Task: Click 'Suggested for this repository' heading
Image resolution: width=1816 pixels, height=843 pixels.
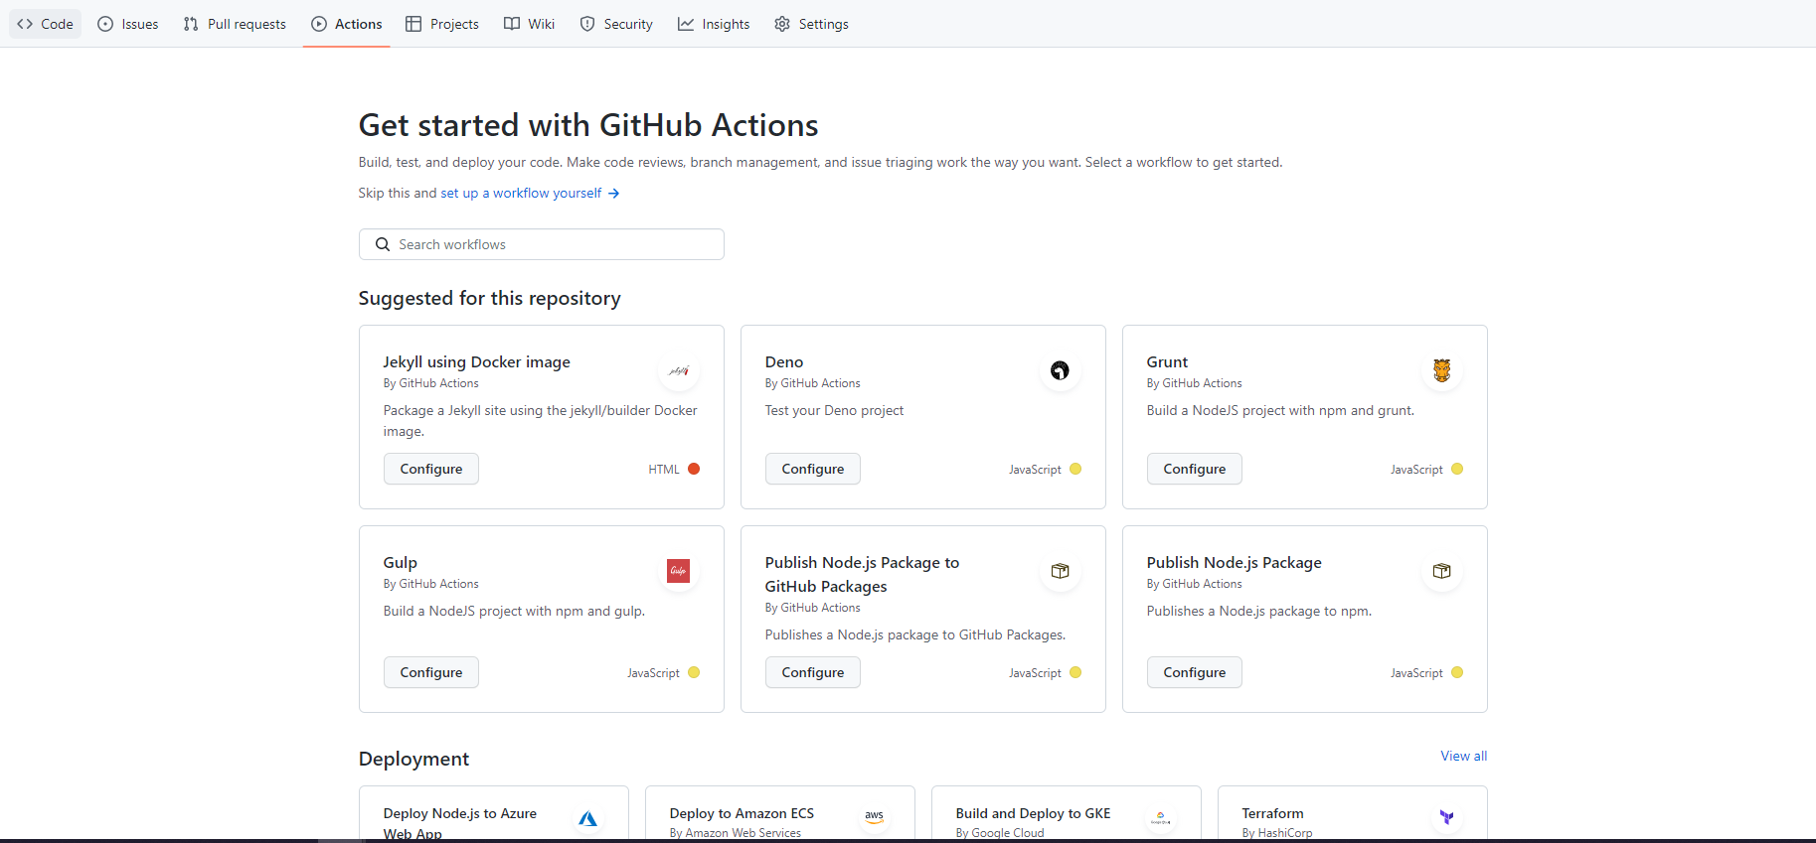Action: pyautogui.click(x=489, y=298)
